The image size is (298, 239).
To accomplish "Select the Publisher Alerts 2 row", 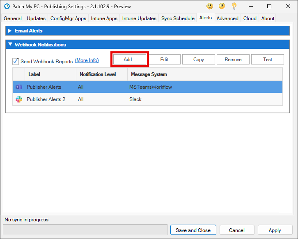I will [x=147, y=99].
